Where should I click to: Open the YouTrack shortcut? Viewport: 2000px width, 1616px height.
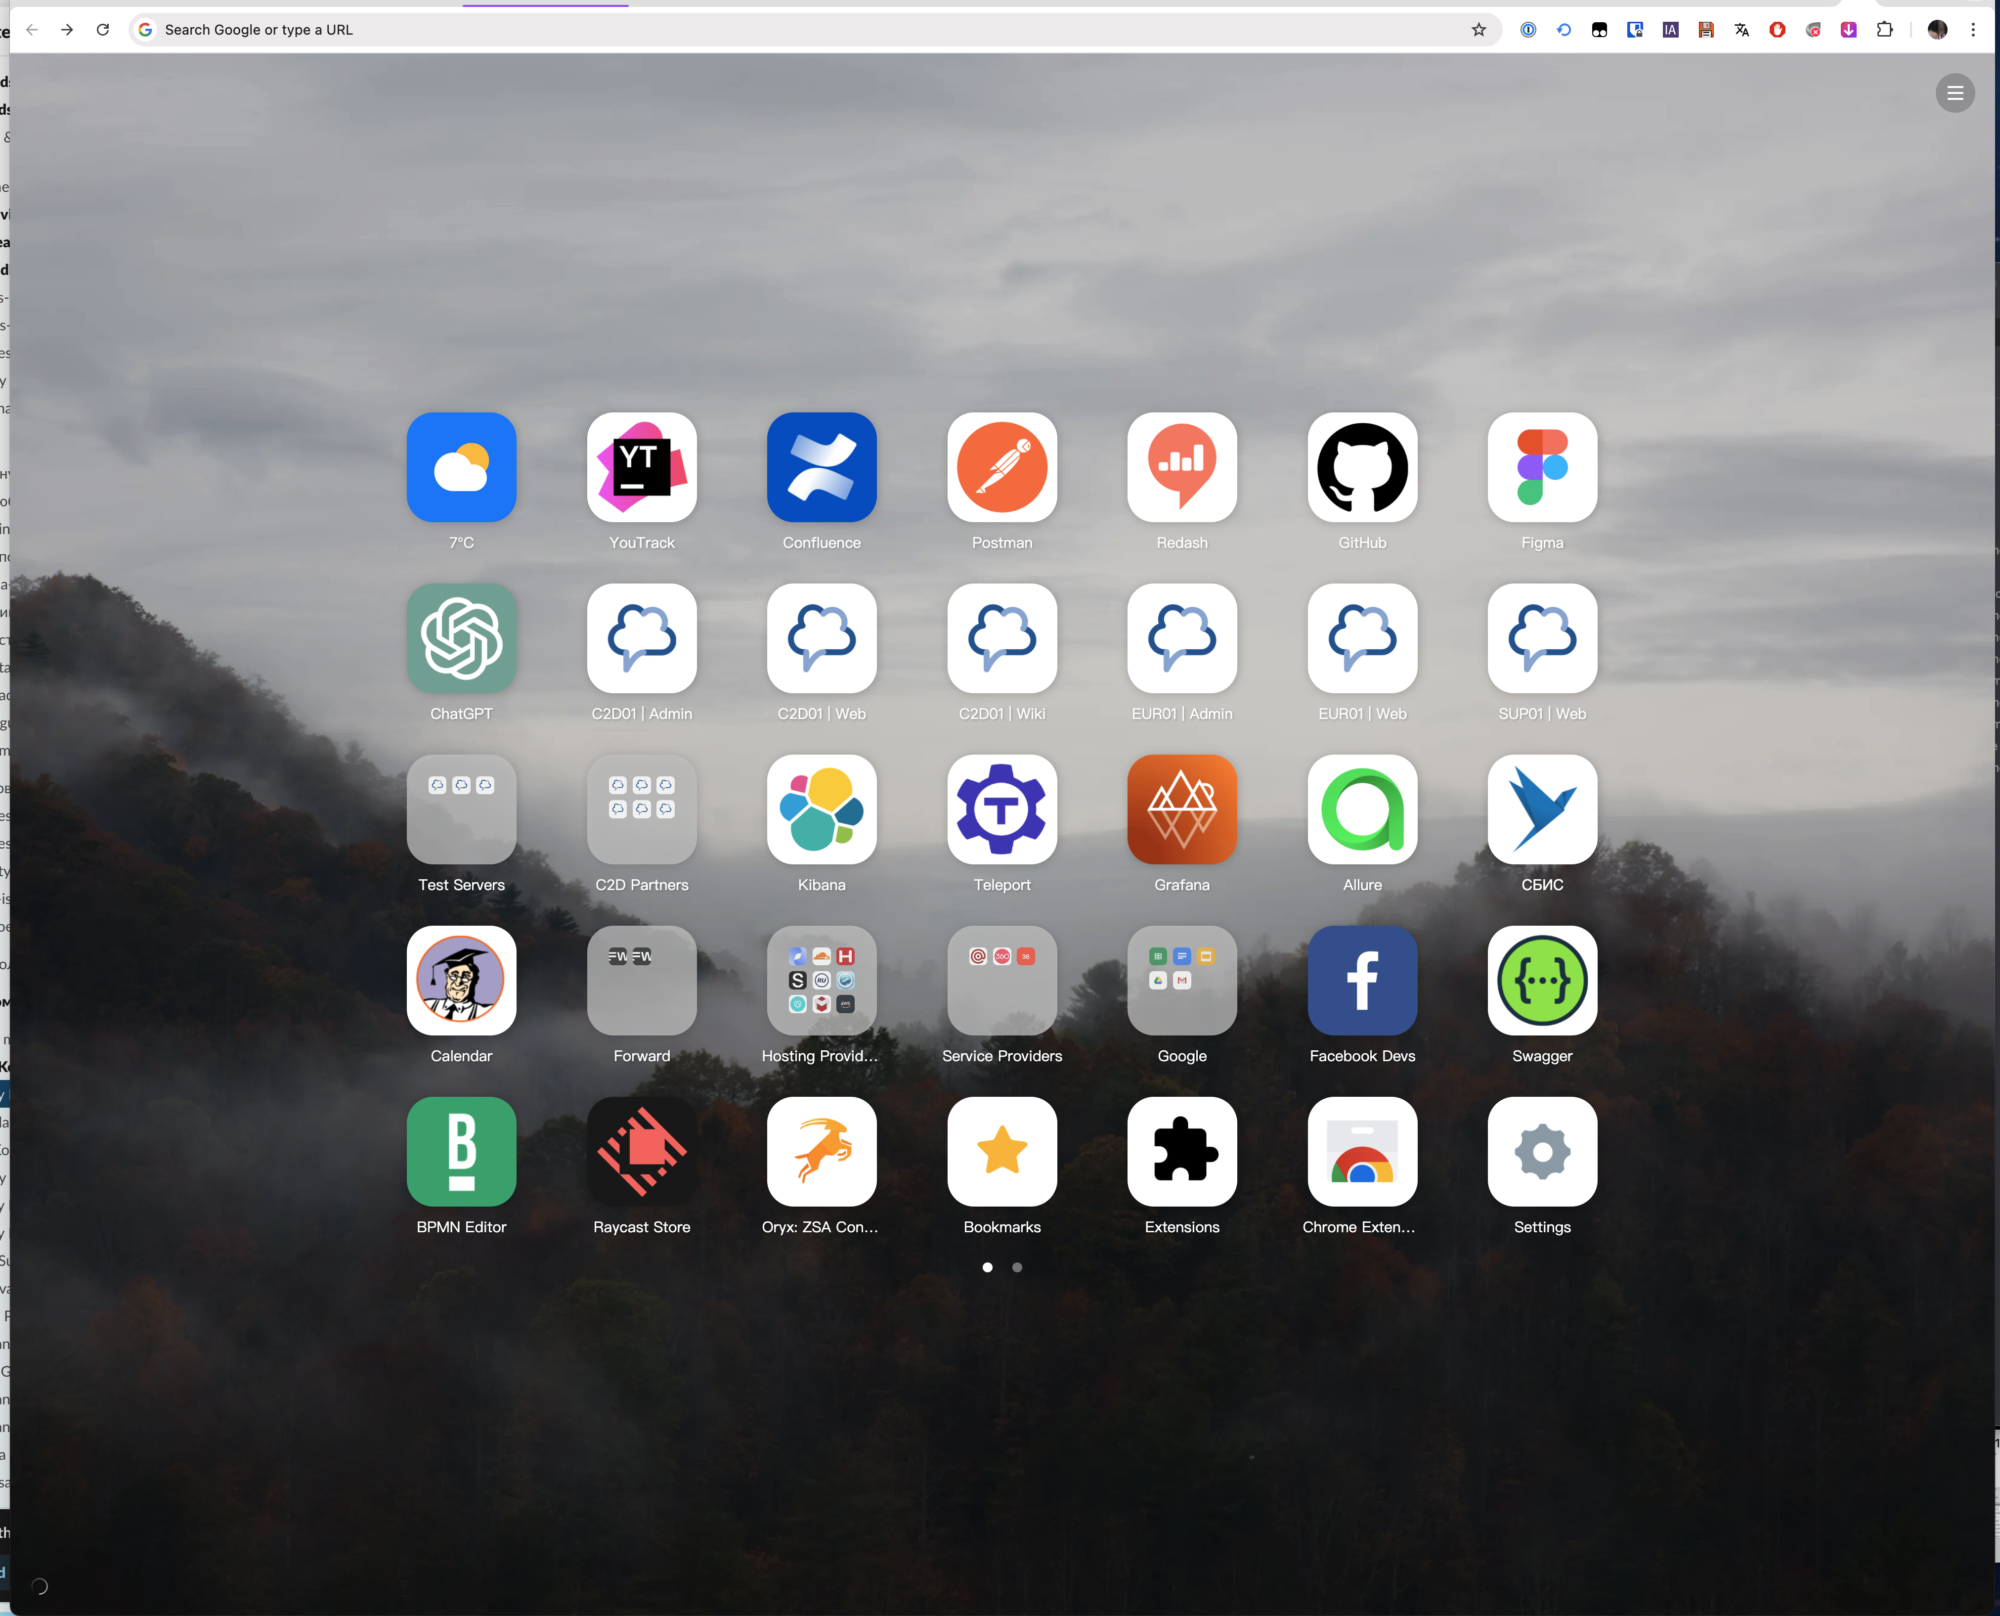coord(641,467)
